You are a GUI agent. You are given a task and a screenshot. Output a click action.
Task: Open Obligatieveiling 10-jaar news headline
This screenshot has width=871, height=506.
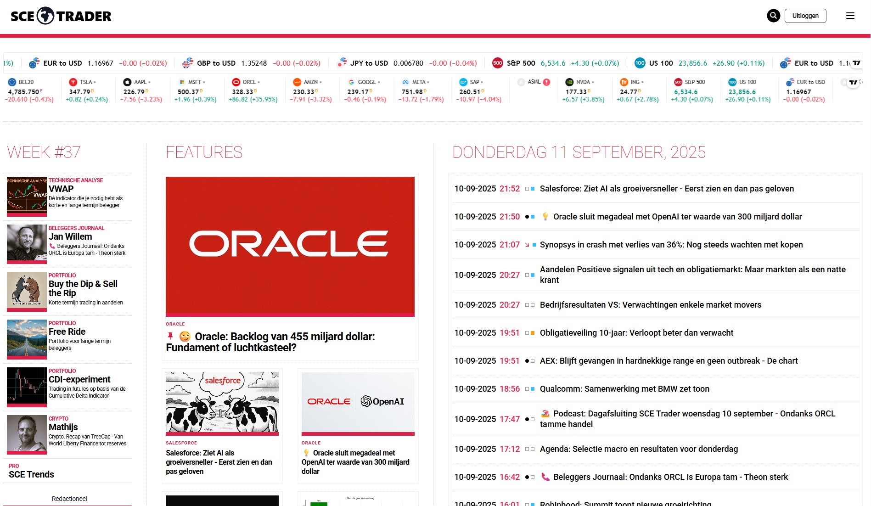[x=636, y=333]
